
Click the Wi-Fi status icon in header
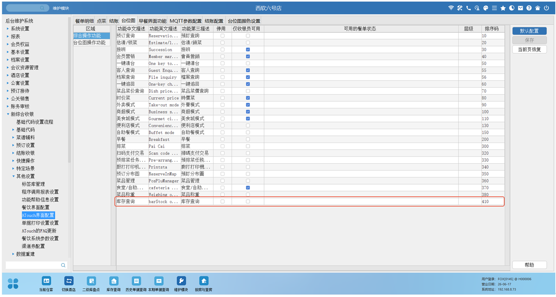pos(451,8)
